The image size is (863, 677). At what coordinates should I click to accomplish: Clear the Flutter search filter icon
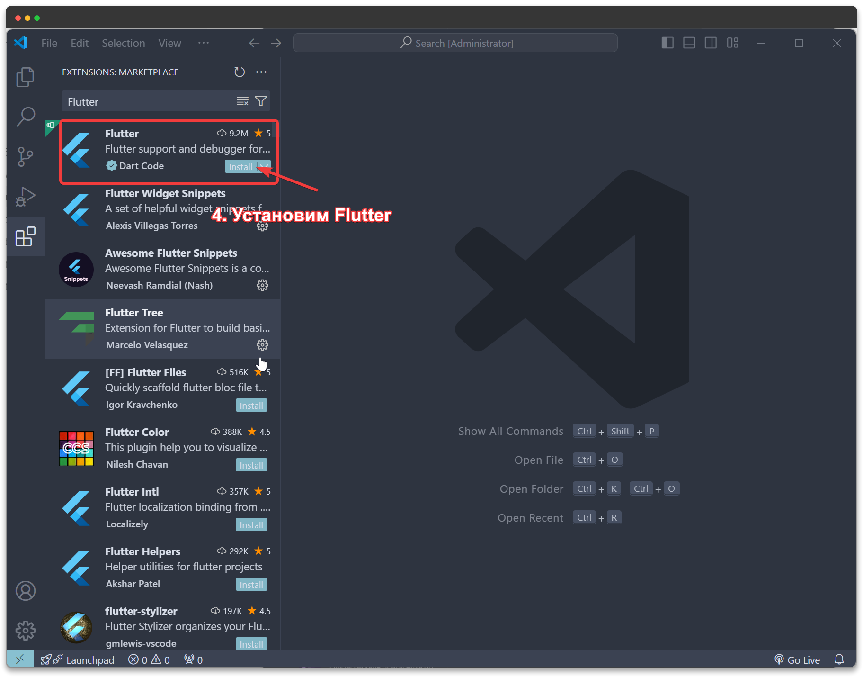(x=242, y=101)
